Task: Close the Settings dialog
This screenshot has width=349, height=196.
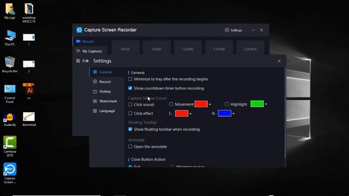Action: (279, 61)
